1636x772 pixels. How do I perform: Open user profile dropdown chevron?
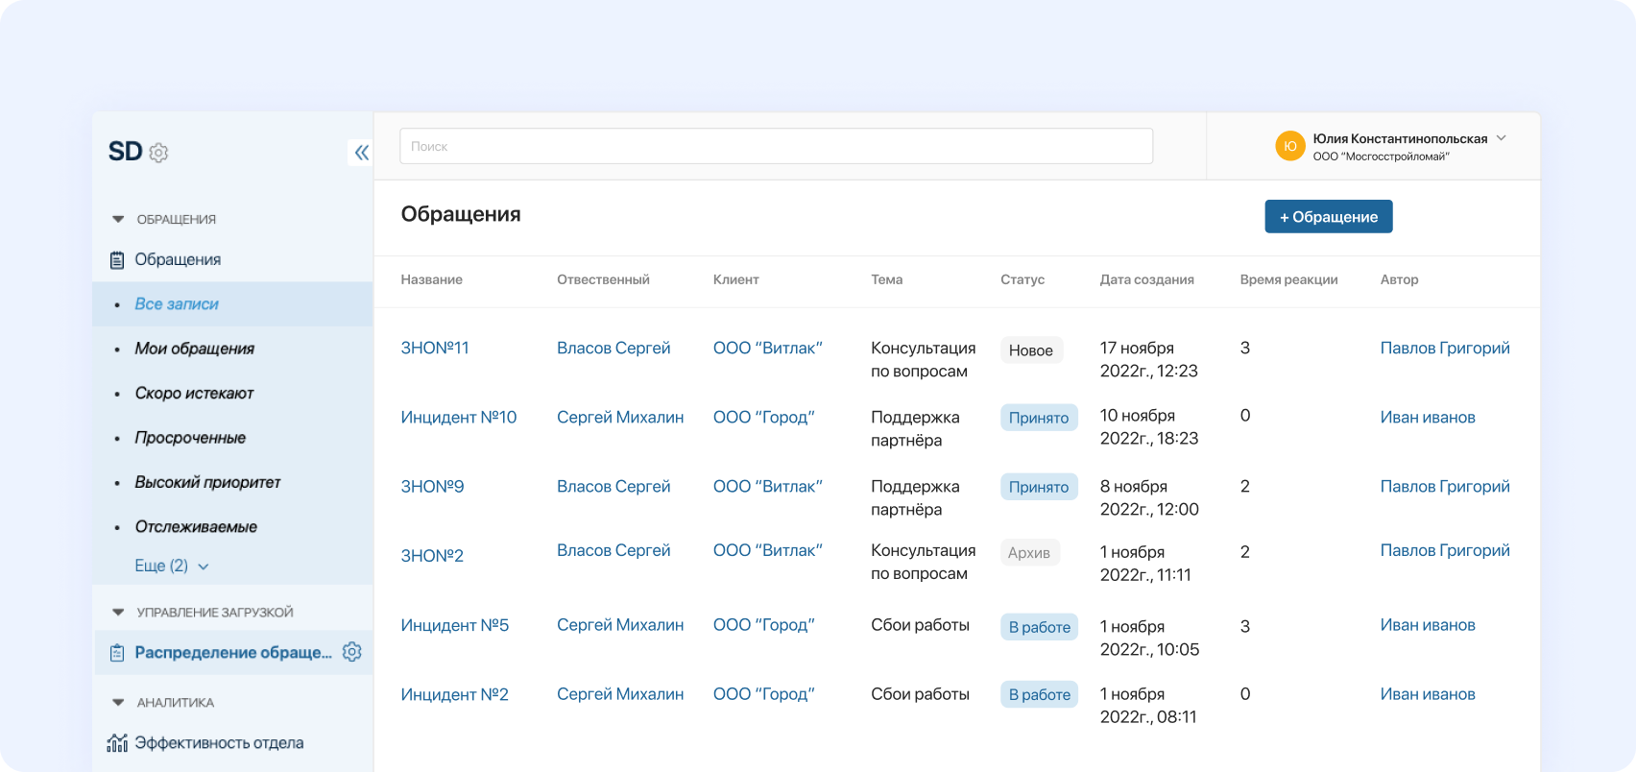[1502, 138]
